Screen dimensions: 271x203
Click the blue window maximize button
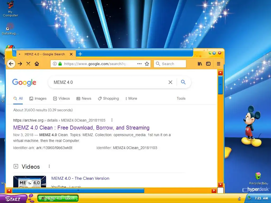(214, 53)
